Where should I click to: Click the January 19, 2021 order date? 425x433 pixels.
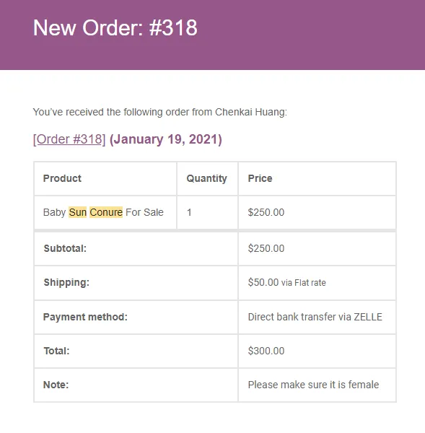(166, 139)
